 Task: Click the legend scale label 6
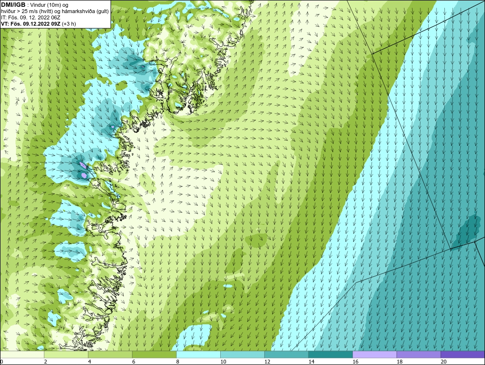coord(134,362)
